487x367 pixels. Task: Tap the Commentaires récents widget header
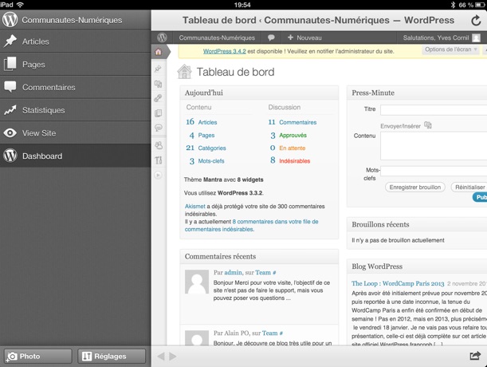tap(259, 256)
